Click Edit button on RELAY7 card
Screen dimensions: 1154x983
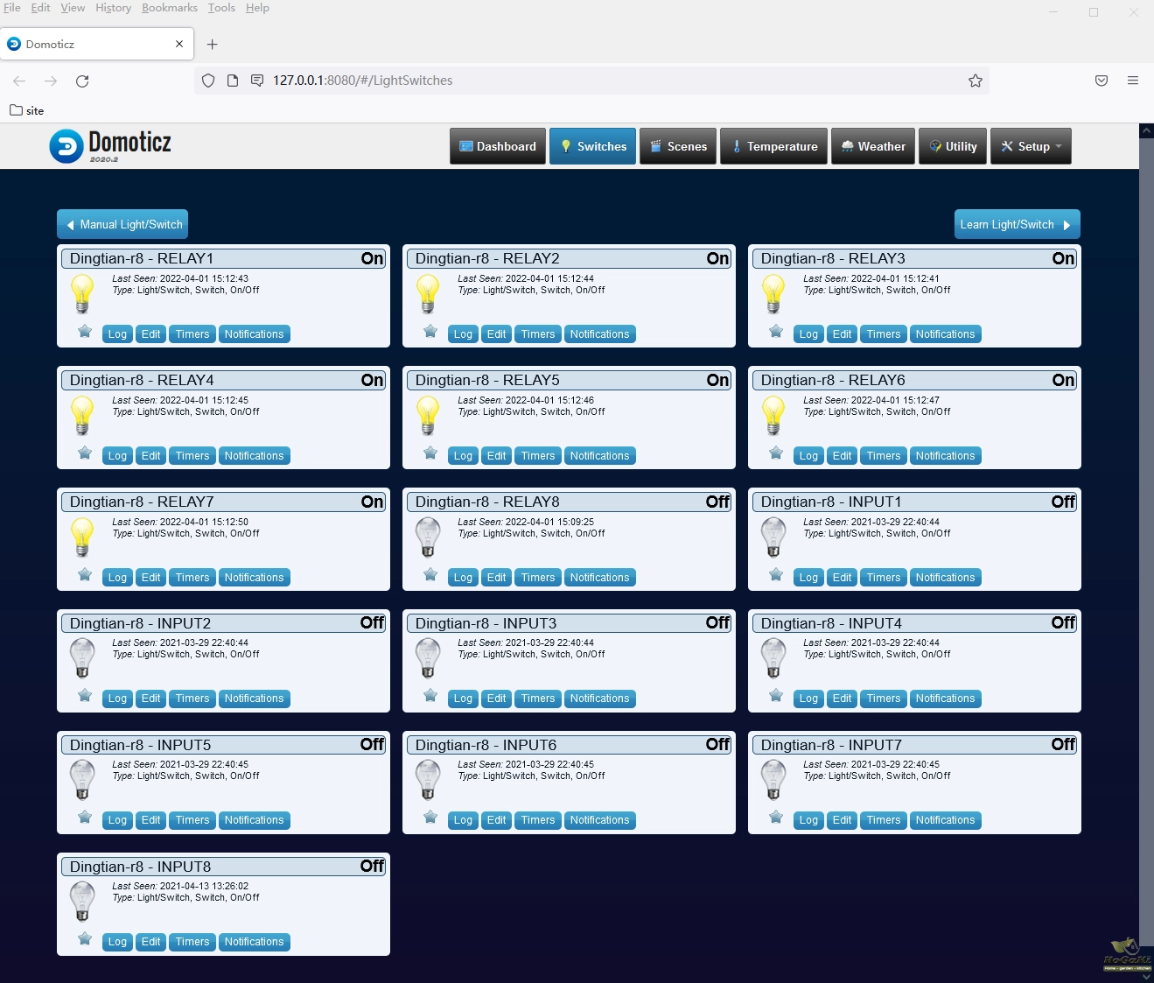(150, 578)
